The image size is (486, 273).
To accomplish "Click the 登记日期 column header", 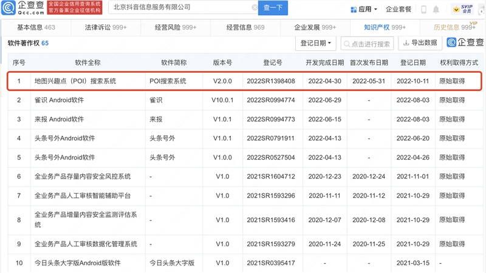I will (x=413, y=63).
